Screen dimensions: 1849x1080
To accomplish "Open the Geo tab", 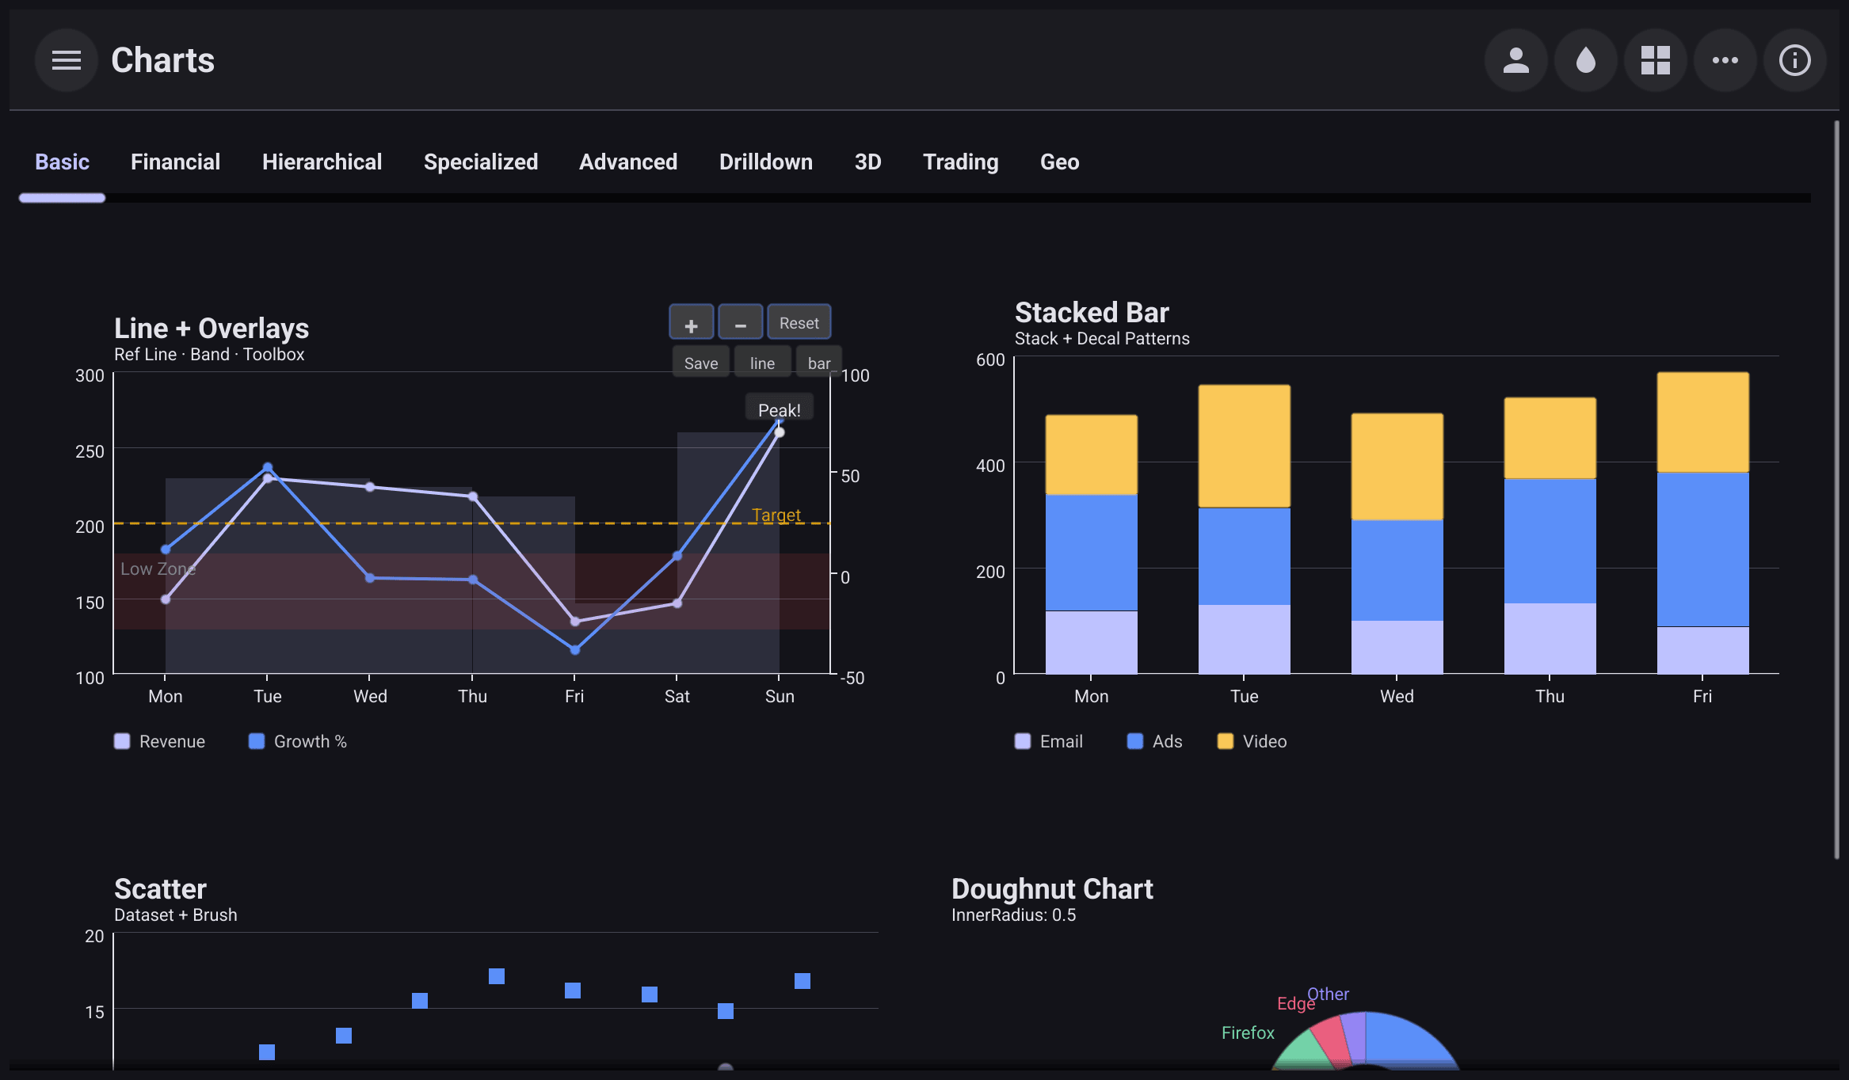I will [1060, 162].
